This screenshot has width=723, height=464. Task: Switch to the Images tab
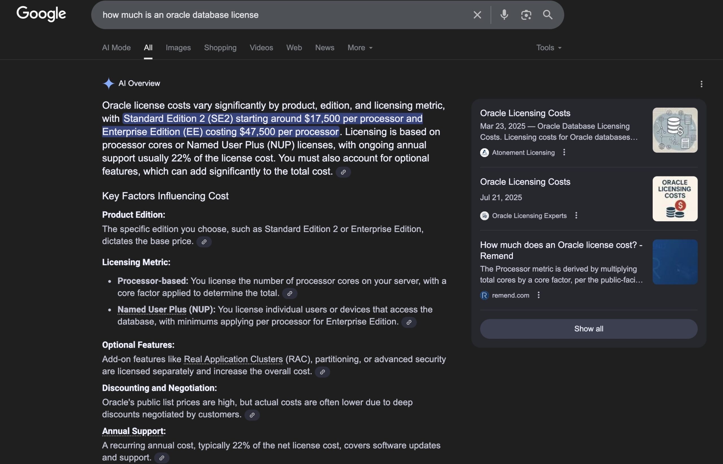[x=178, y=48]
